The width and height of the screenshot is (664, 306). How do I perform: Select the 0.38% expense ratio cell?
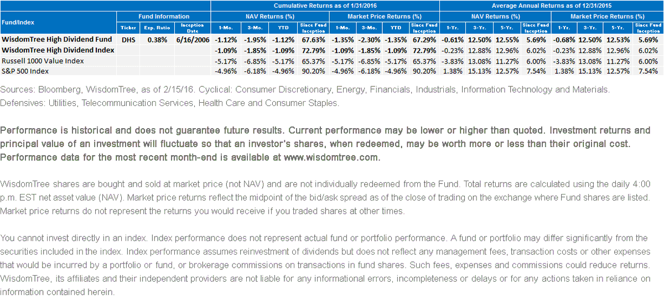pos(155,40)
